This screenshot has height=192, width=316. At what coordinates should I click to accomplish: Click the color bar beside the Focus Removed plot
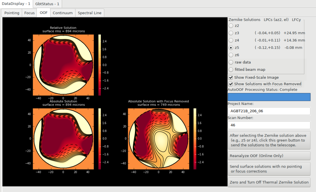click(195, 139)
